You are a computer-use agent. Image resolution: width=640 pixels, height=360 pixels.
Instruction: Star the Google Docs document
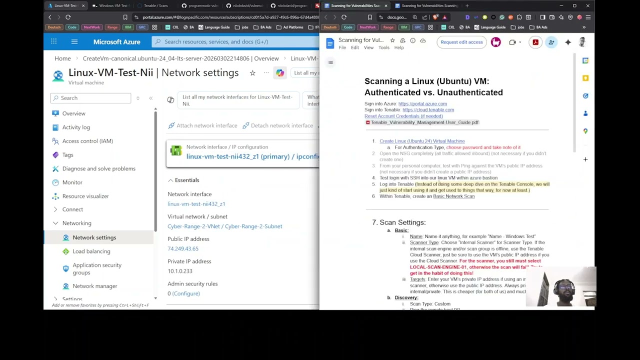(x=392, y=40)
